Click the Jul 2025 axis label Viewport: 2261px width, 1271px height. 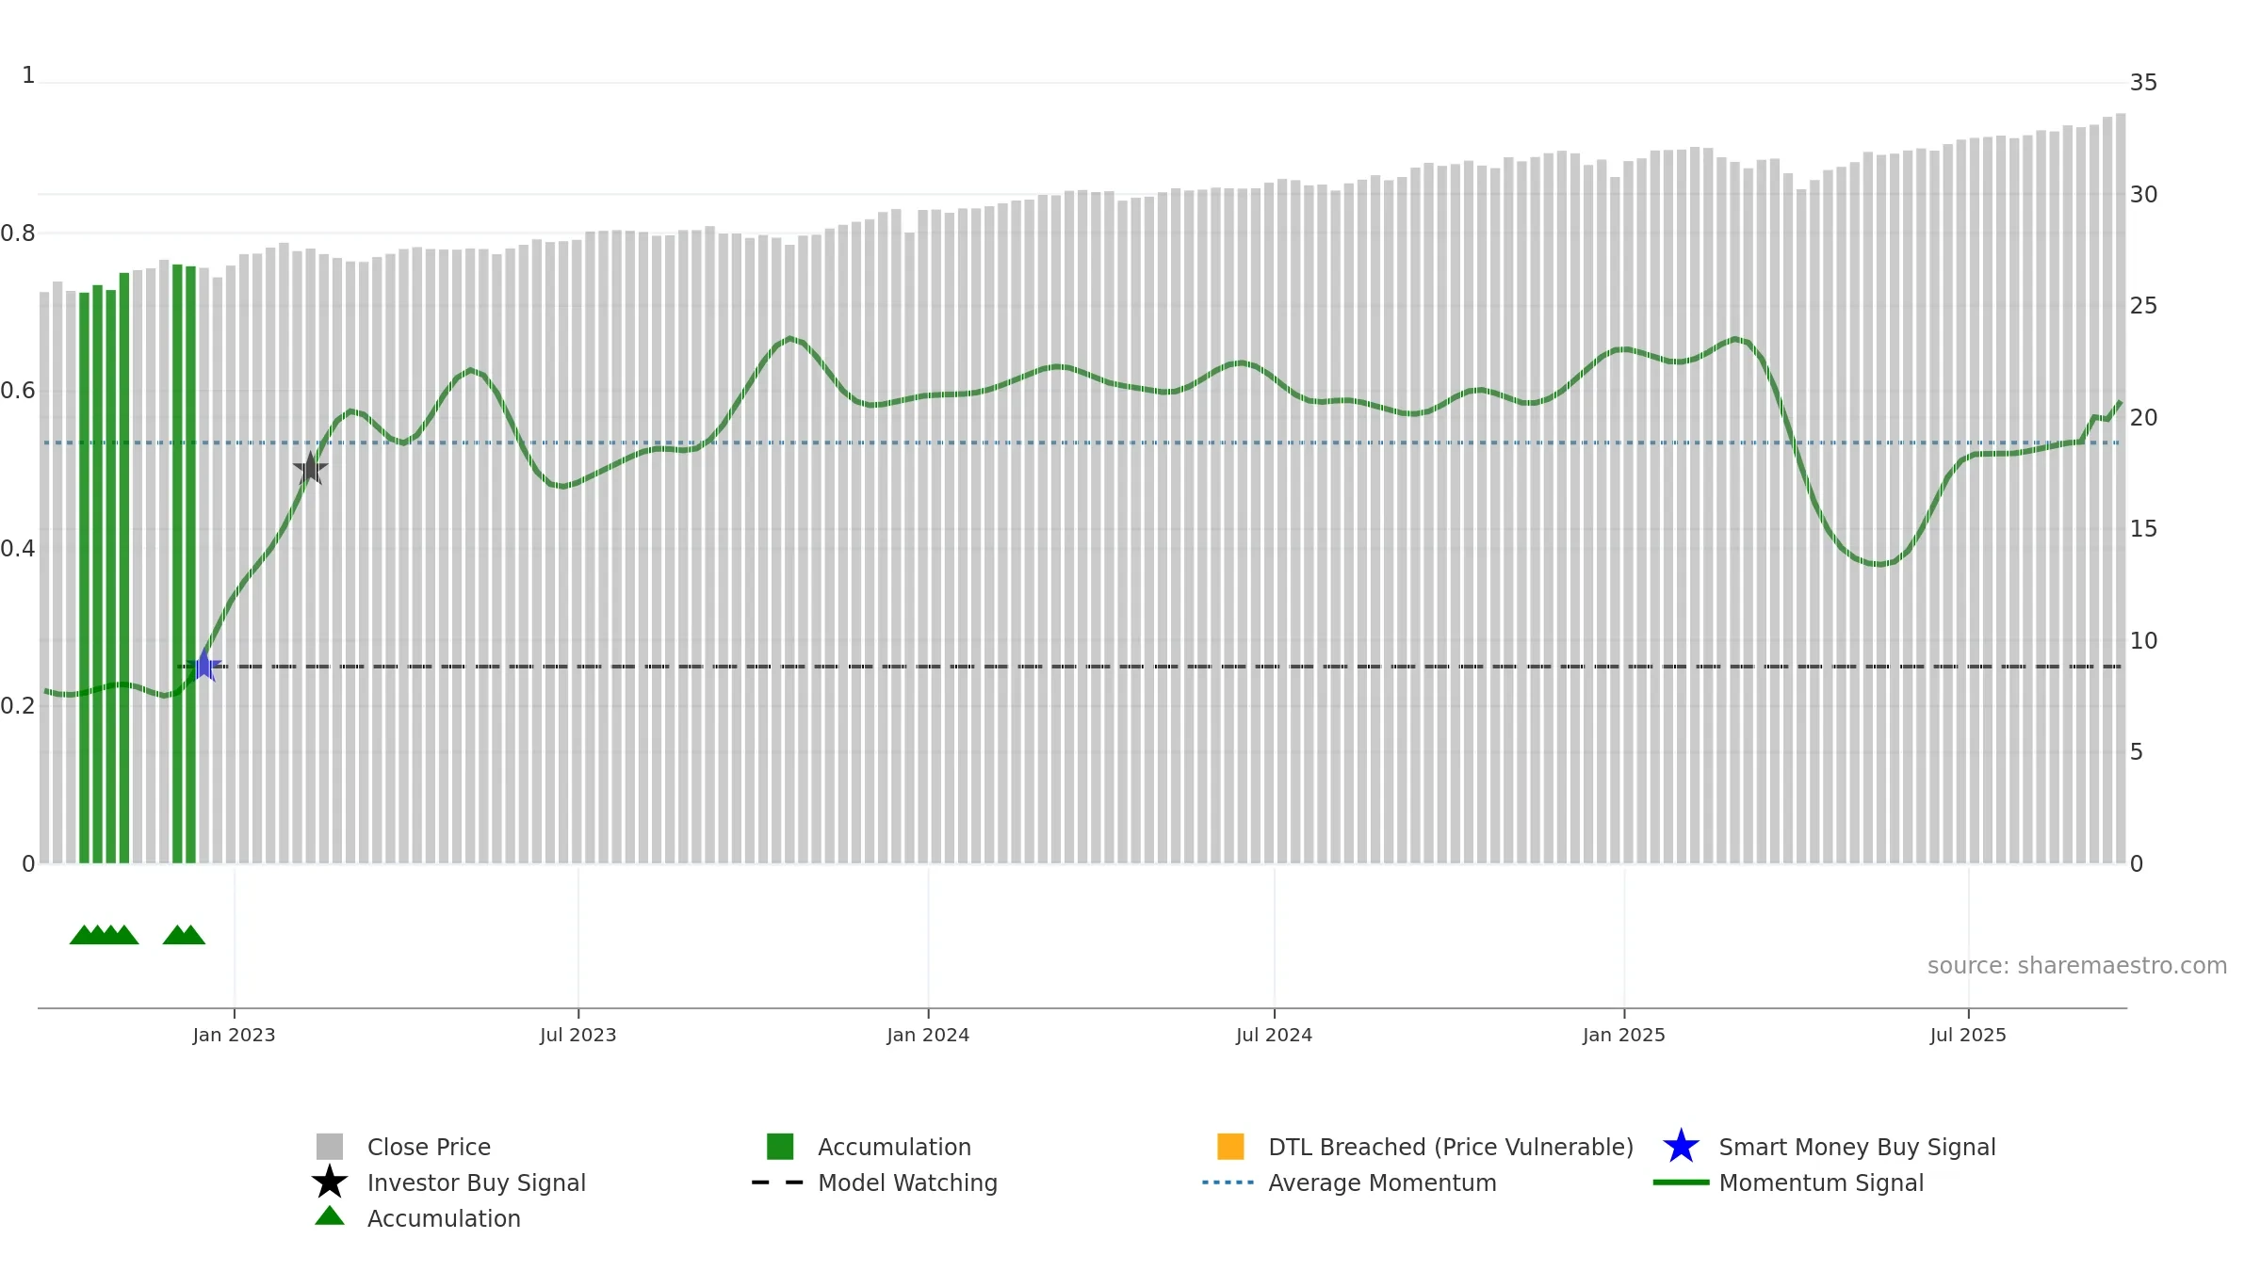pos(1968,1036)
